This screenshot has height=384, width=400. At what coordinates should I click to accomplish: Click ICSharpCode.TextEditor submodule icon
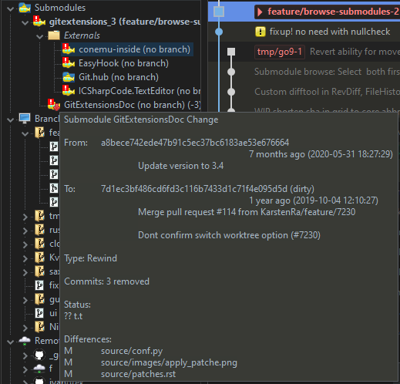point(69,90)
